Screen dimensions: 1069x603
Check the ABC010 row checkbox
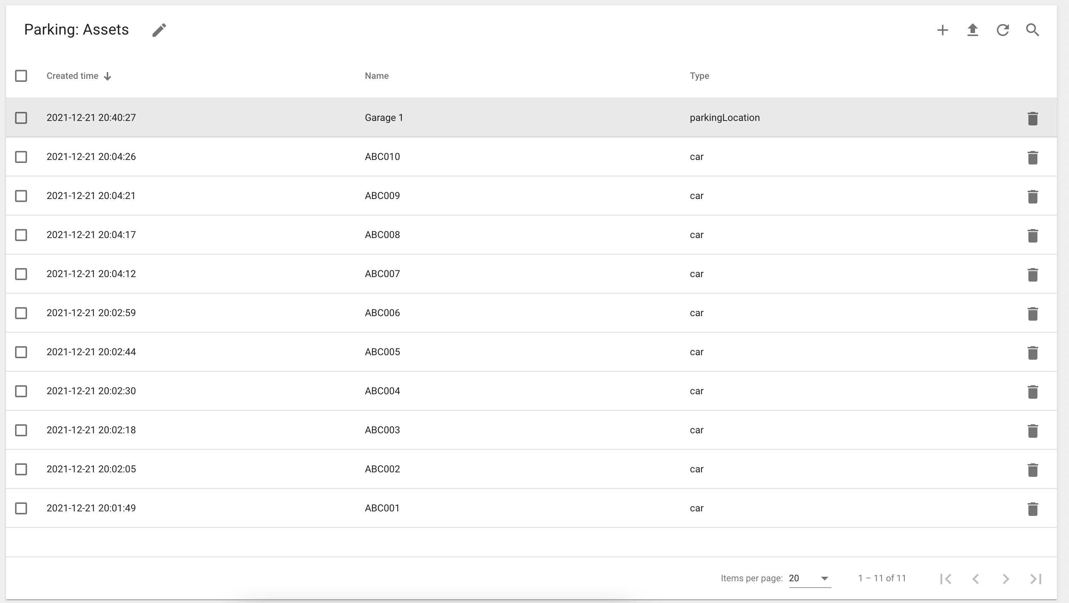pyautogui.click(x=21, y=157)
